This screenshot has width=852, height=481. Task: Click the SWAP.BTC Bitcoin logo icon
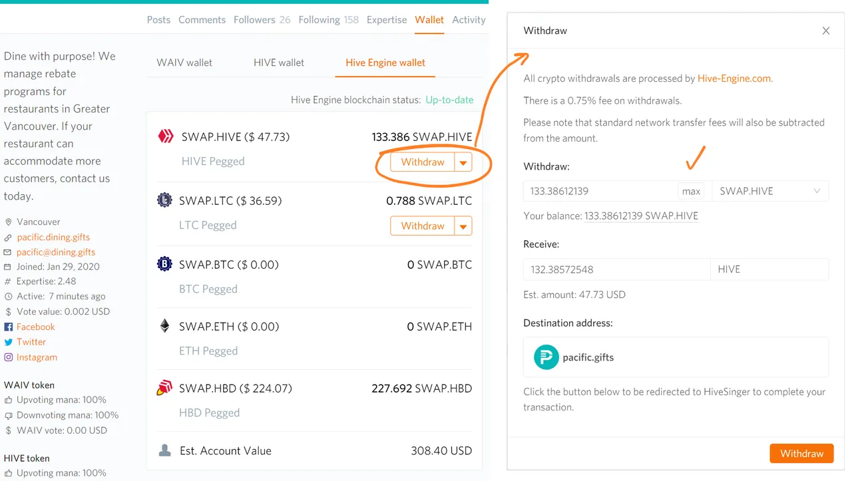click(164, 264)
